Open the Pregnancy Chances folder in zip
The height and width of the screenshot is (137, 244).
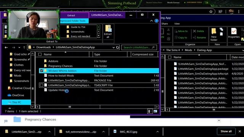(60, 66)
